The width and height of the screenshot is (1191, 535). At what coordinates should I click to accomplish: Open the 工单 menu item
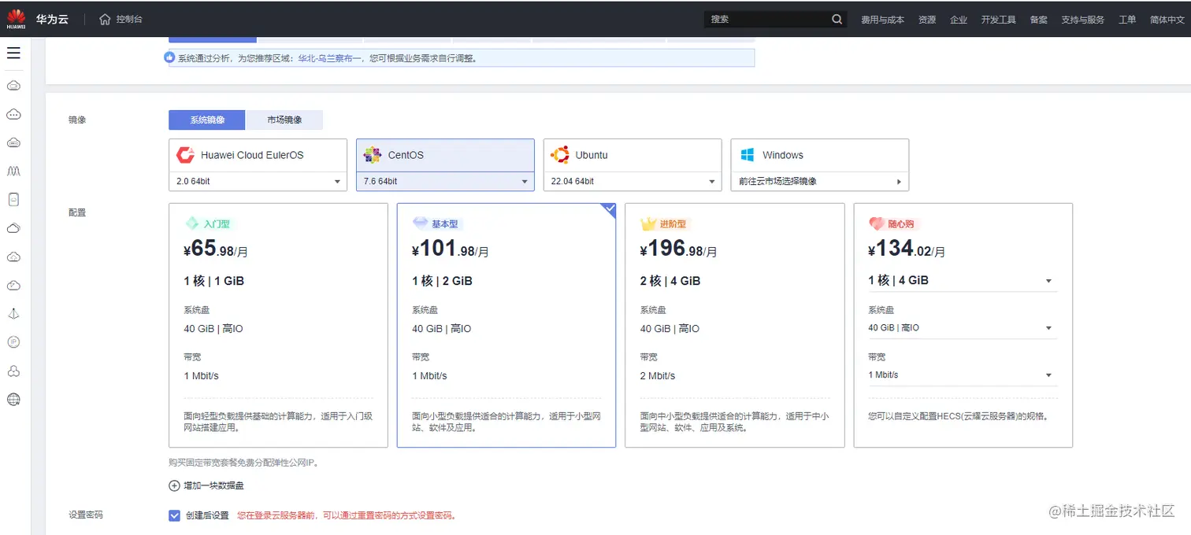coord(1127,20)
